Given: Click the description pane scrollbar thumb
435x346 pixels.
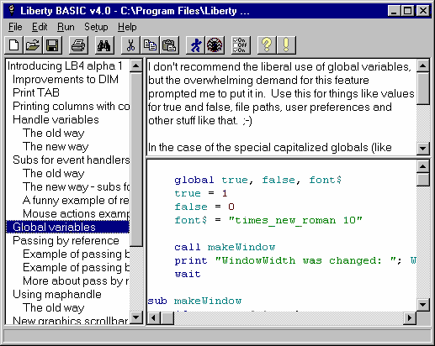Looking at the screenshot, I should [422, 88].
